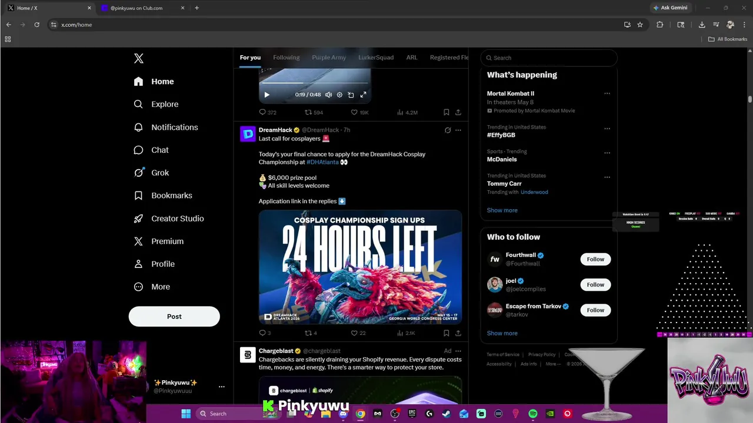Open Chat in sidebar
This screenshot has height=423, width=753.
click(151, 150)
